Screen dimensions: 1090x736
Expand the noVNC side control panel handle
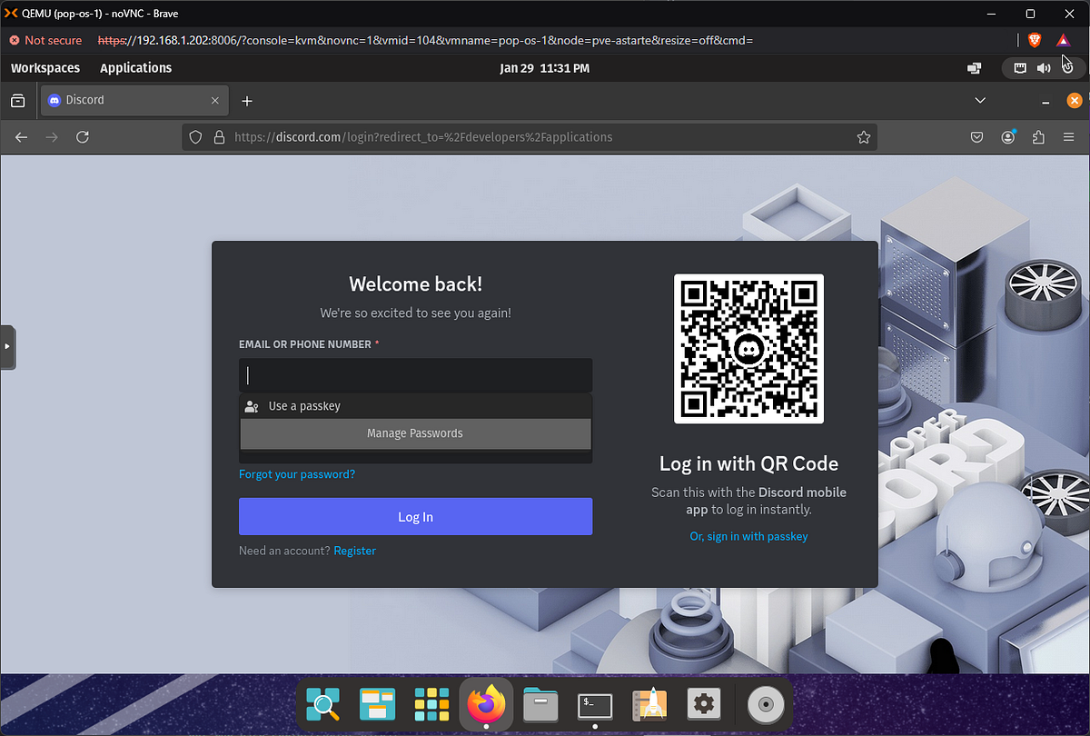click(7, 346)
